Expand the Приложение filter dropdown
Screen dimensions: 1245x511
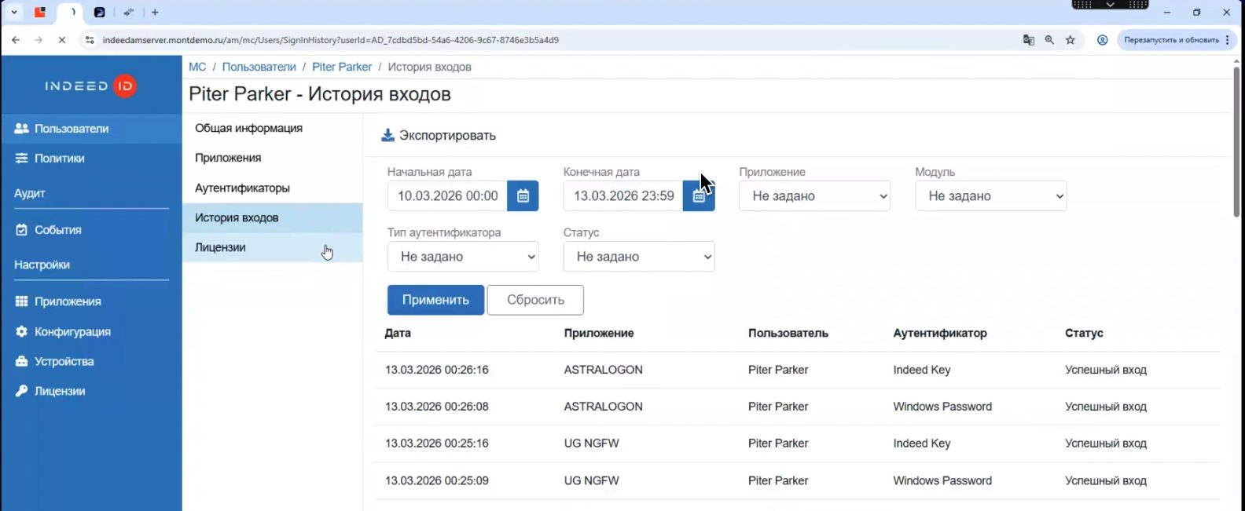coord(814,196)
